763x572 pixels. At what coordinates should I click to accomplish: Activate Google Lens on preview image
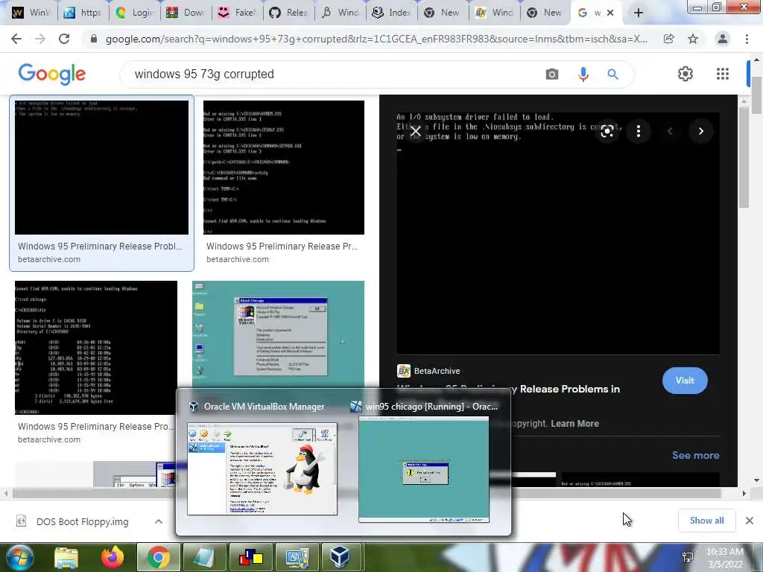[x=607, y=131]
